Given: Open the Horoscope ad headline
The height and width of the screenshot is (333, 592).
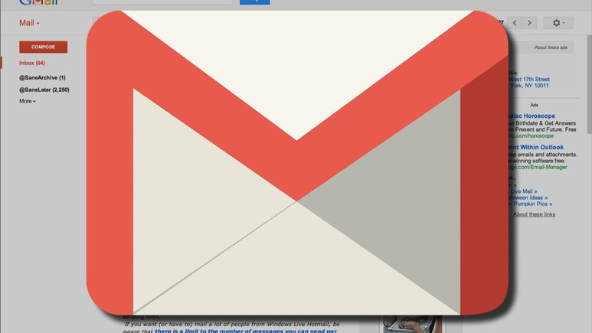Looking at the screenshot, I should 531,116.
